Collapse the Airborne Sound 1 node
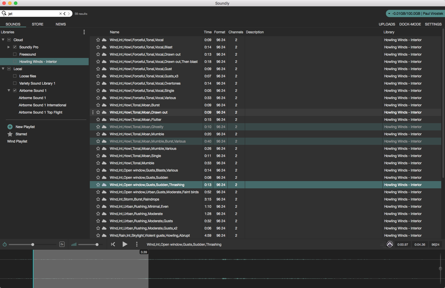Viewport: 445px width, 288px height. [8, 90]
